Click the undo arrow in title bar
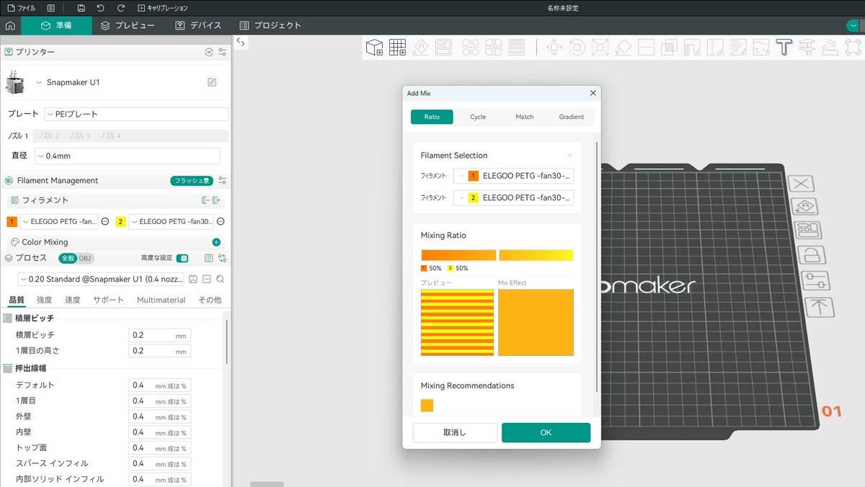 coord(100,8)
